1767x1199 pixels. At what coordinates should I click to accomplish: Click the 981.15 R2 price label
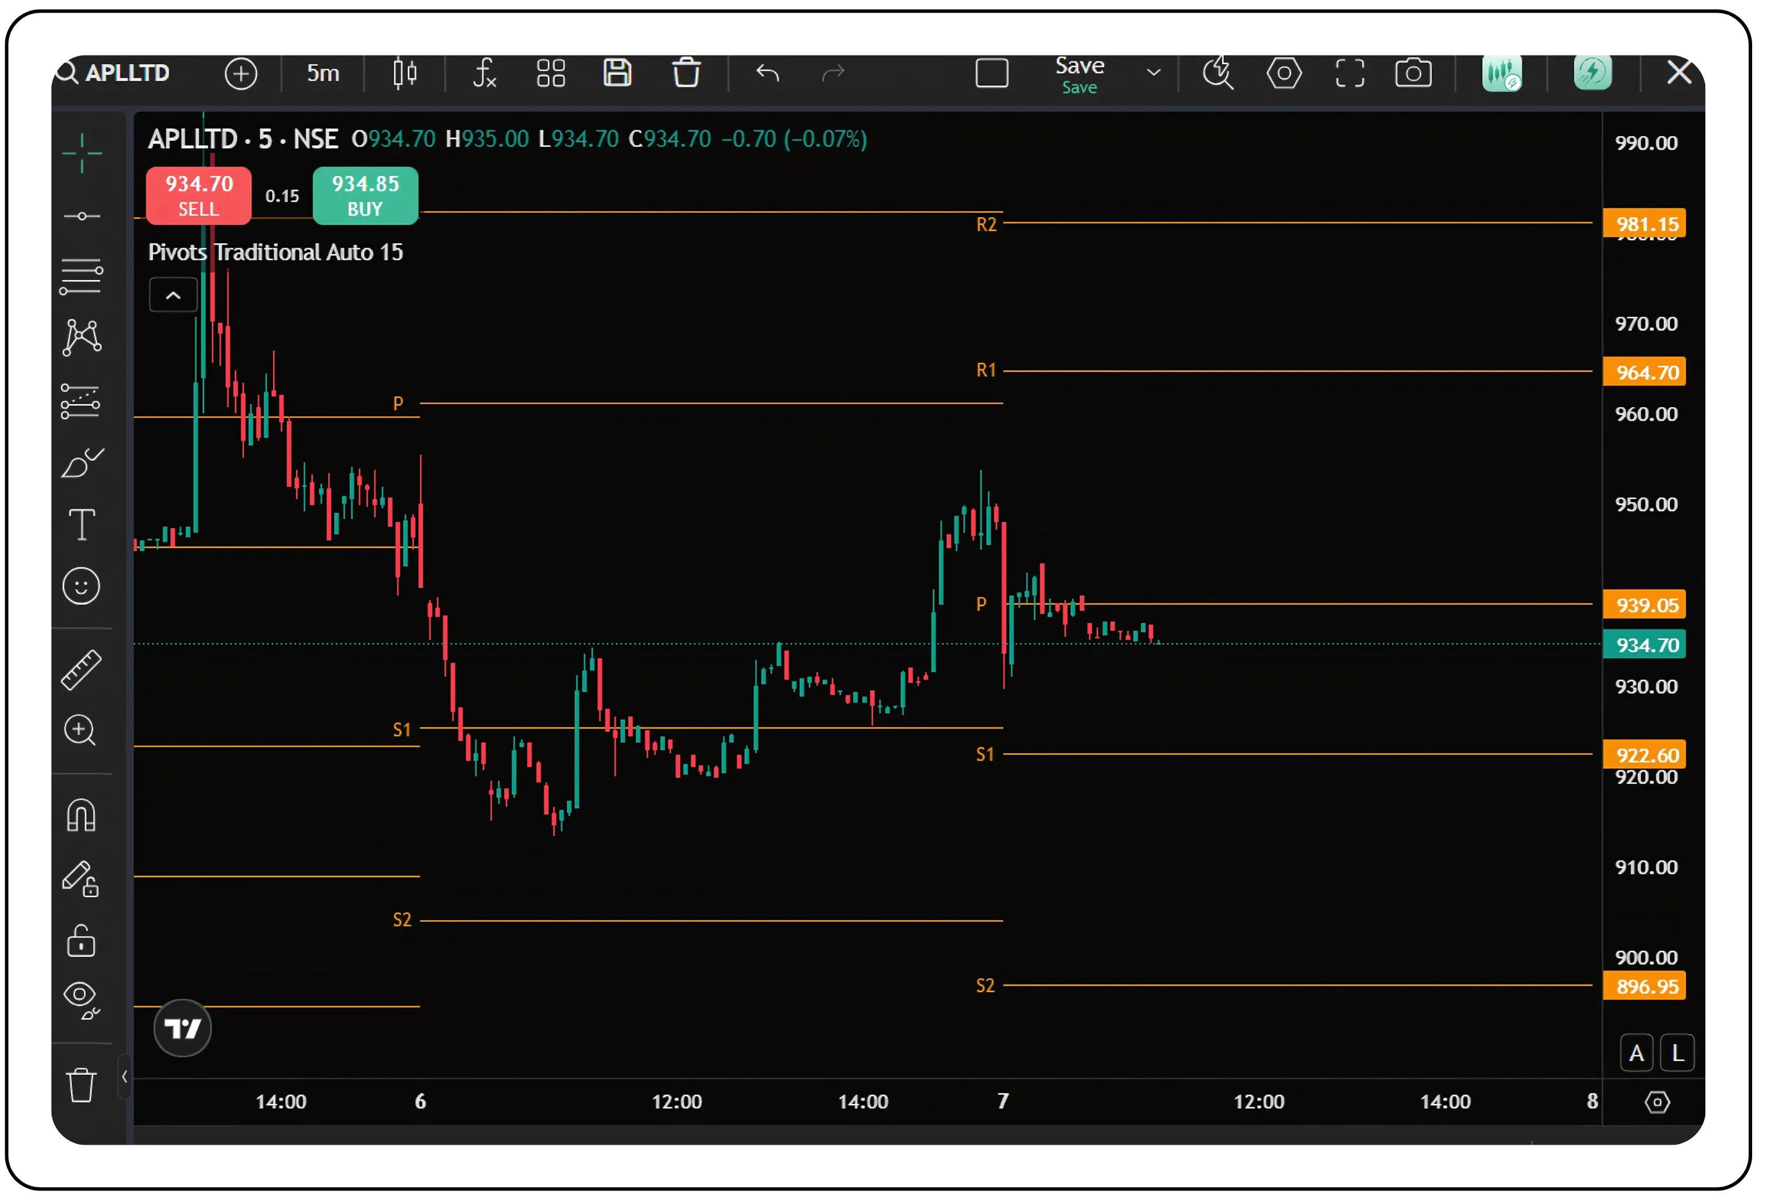click(1645, 224)
